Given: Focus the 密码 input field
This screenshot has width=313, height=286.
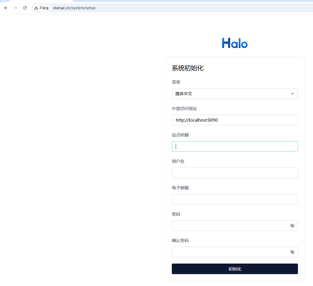Looking at the screenshot, I should pos(230,226).
